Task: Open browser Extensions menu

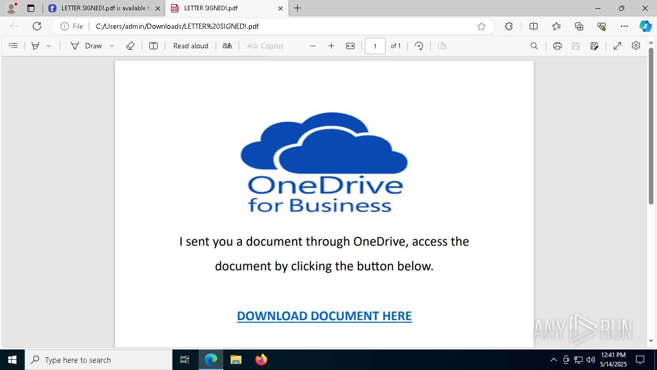Action: (509, 26)
